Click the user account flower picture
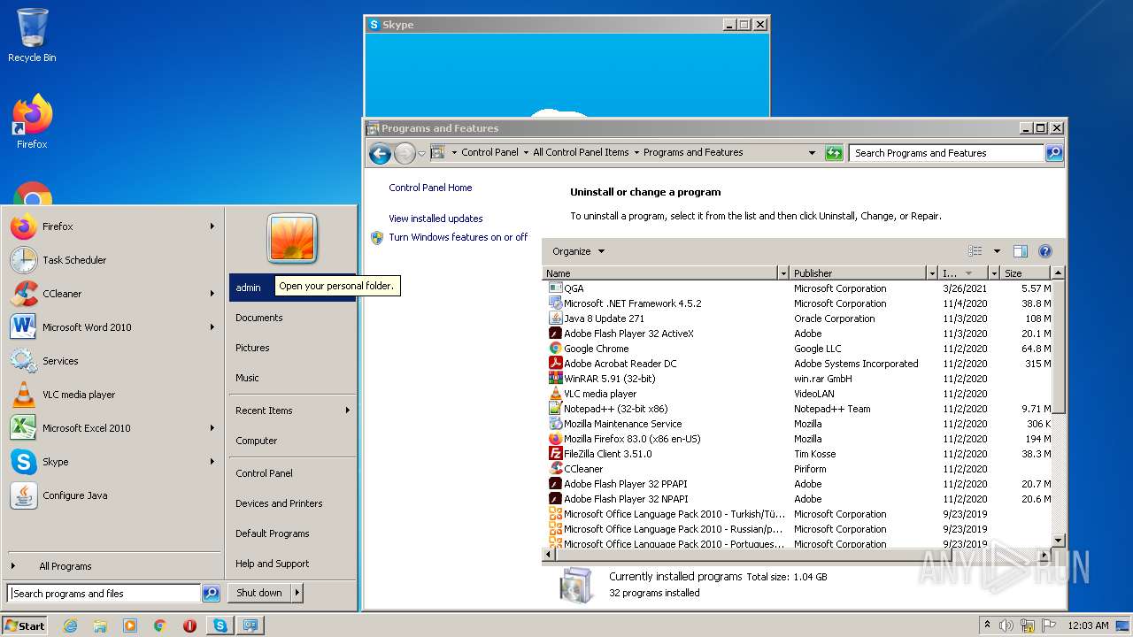 click(x=292, y=238)
